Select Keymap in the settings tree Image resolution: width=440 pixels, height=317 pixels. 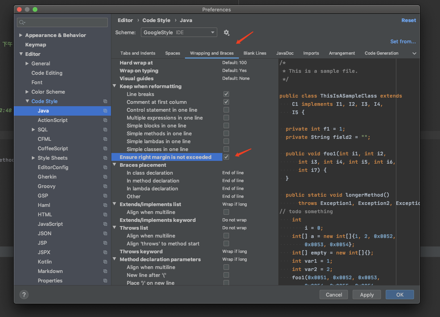tap(36, 44)
